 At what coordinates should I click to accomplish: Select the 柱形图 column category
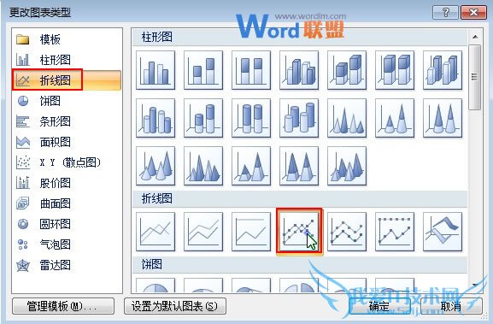(67, 60)
